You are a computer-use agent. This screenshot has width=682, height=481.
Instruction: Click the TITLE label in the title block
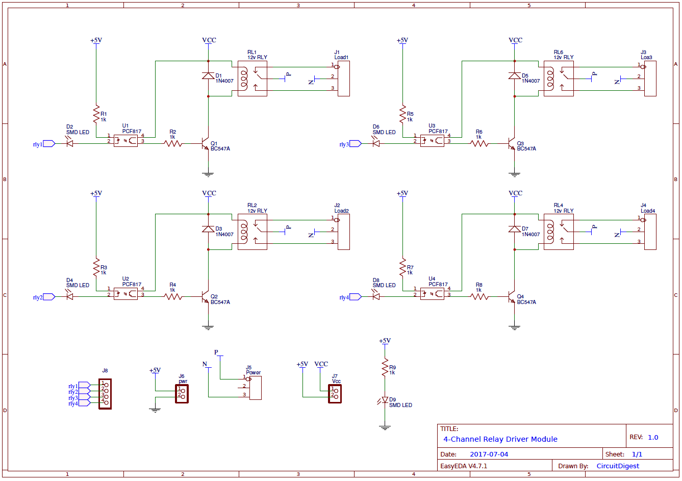[449, 428]
